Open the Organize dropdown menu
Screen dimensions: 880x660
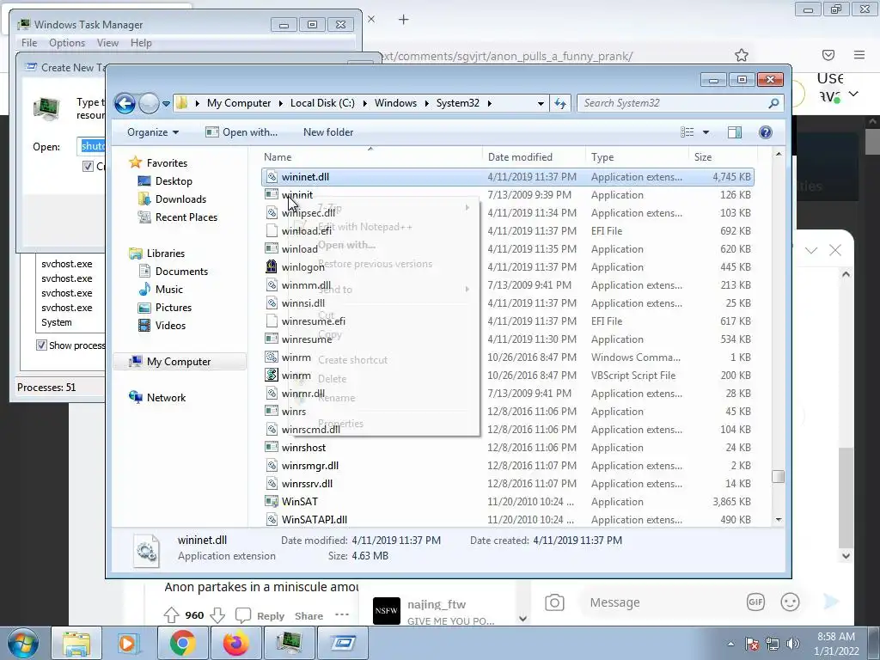153,132
